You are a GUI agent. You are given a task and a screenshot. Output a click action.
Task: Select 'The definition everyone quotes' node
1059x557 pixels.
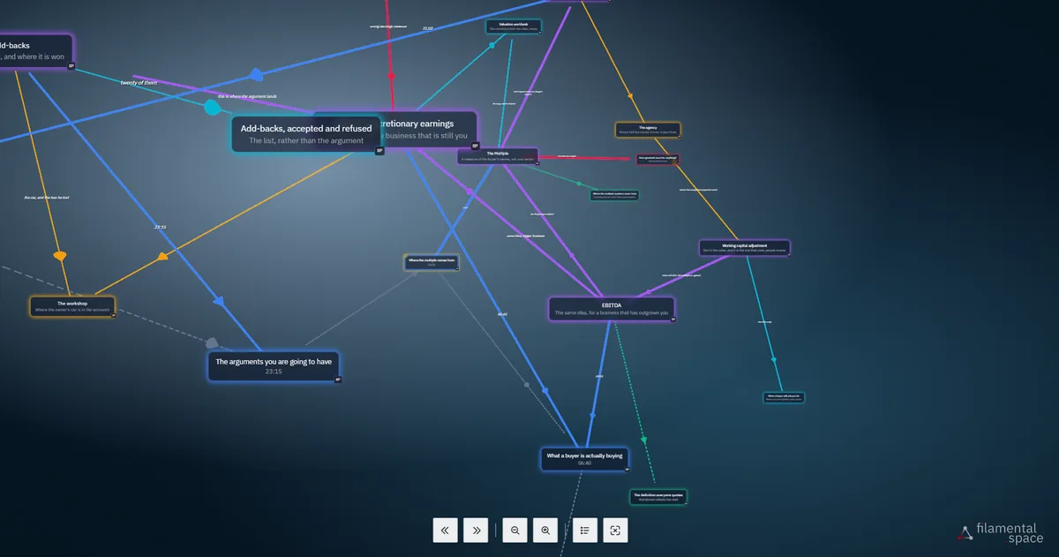[x=658, y=498]
